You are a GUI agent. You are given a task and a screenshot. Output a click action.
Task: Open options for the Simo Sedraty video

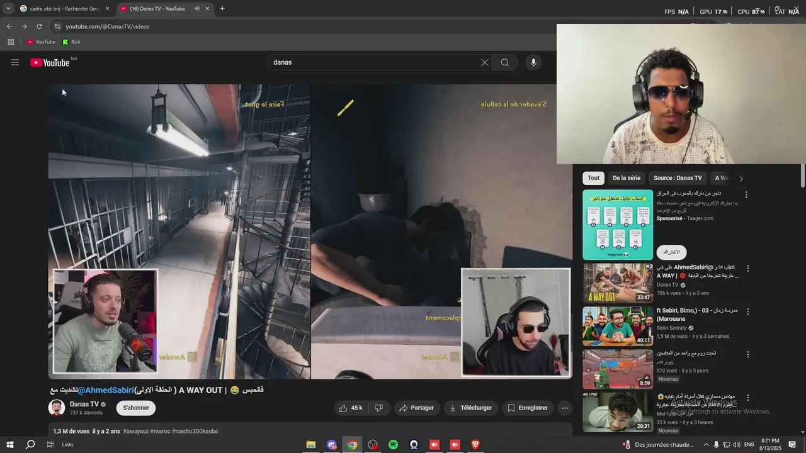point(748,311)
